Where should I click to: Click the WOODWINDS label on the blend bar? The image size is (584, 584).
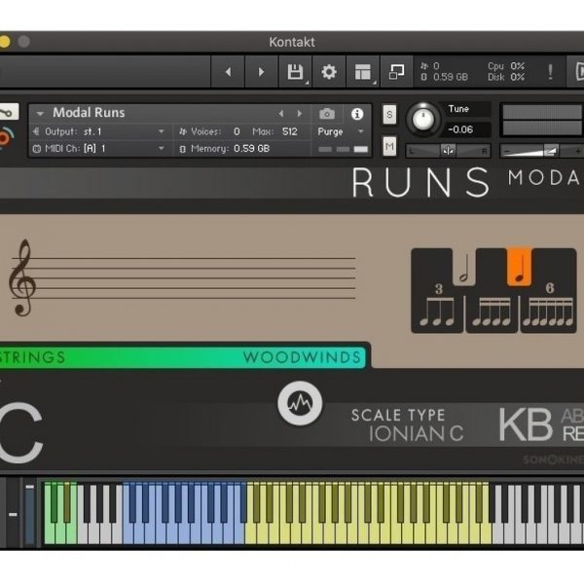pyautogui.click(x=302, y=357)
